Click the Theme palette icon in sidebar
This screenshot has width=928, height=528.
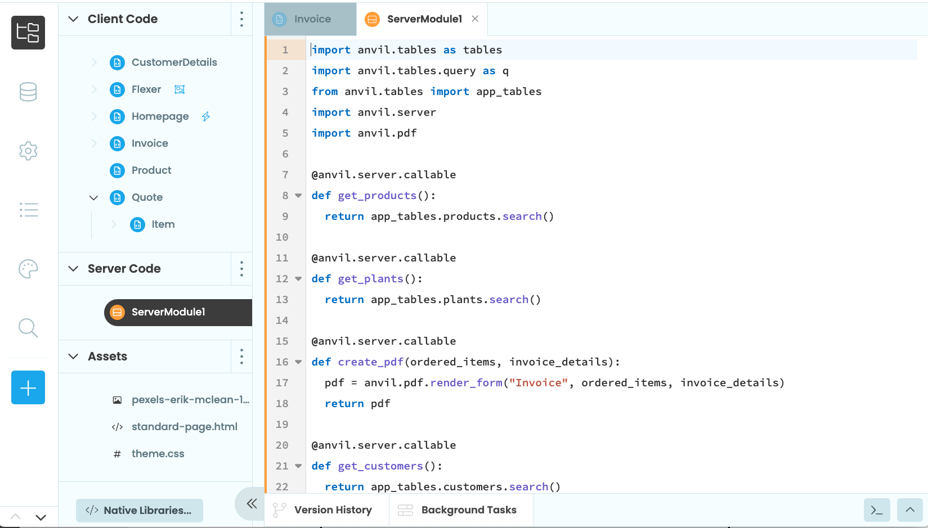click(x=28, y=269)
